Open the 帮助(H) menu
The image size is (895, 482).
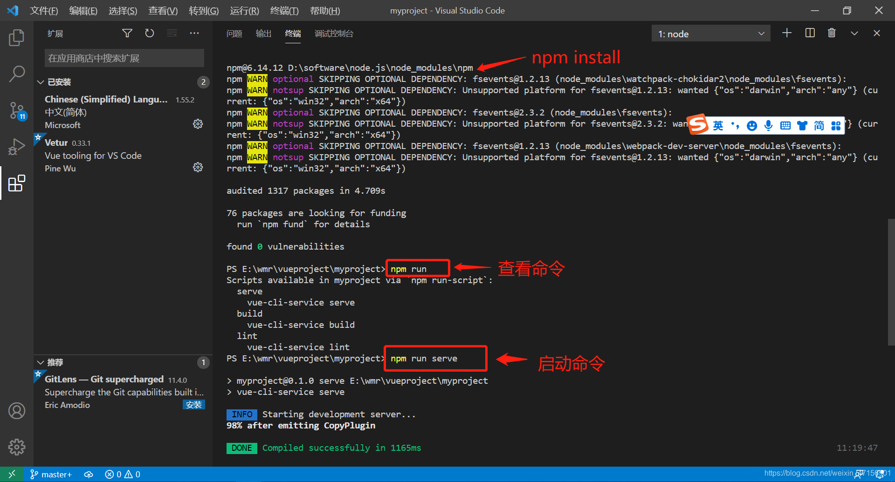[325, 10]
